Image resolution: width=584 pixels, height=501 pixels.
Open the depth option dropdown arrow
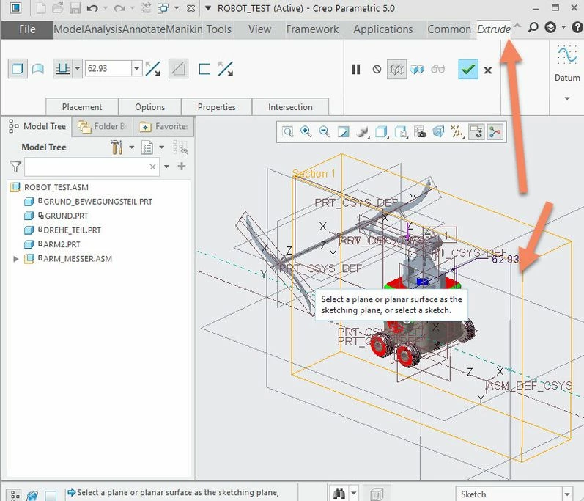pos(77,69)
